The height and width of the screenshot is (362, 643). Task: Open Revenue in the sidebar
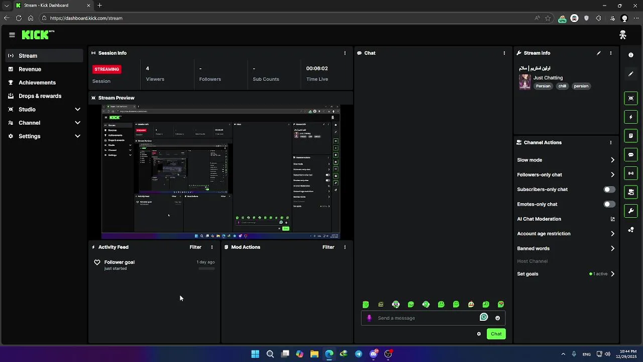[x=44, y=69]
